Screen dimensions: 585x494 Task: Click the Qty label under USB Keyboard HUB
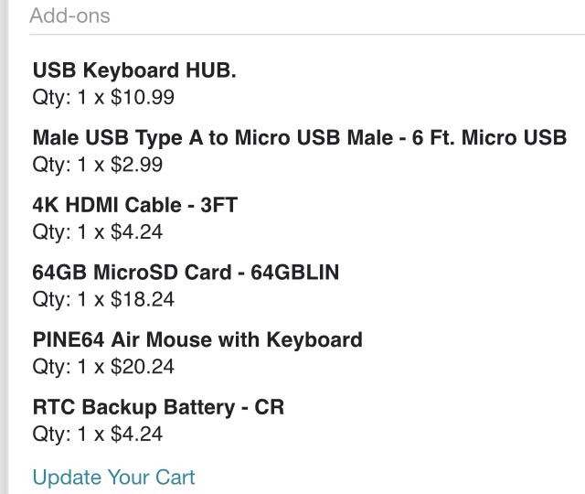[51, 96]
